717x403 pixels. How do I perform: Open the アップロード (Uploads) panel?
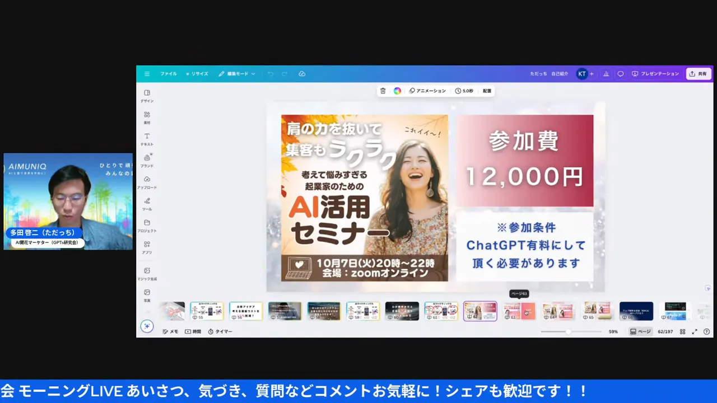coord(147,182)
